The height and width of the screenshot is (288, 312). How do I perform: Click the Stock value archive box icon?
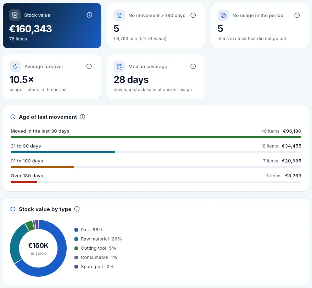[x=15, y=15]
